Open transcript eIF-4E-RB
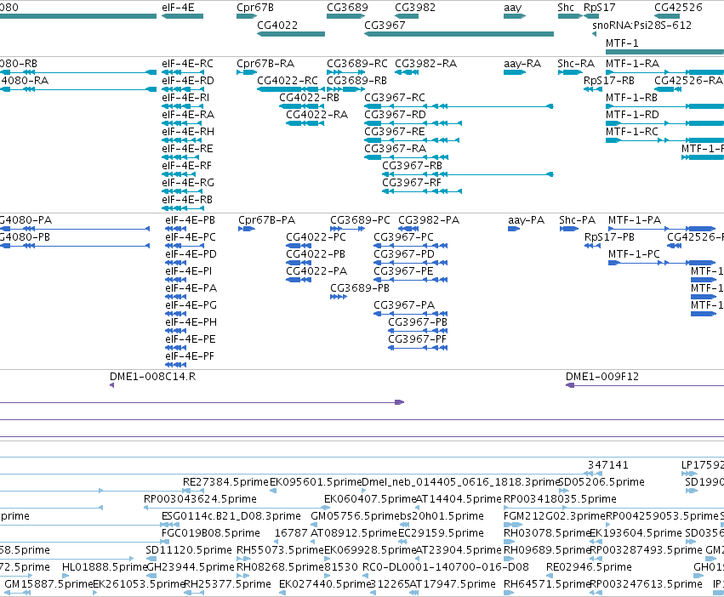The width and height of the screenshot is (724, 597). coord(187,200)
